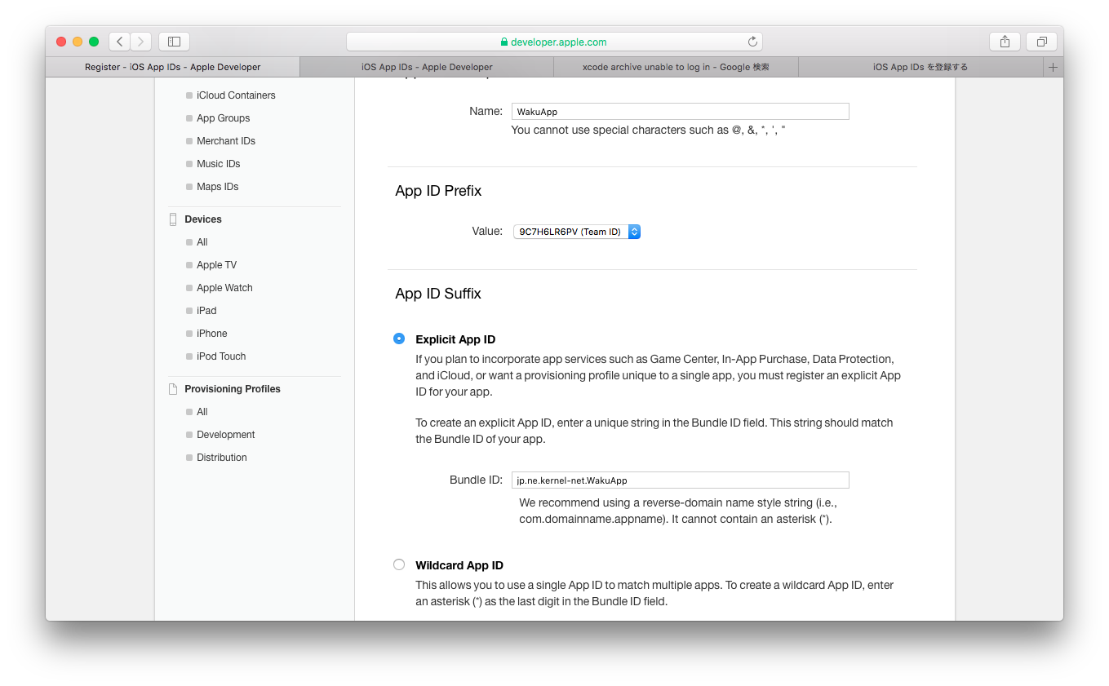The height and width of the screenshot is (686, 1109).
Task: Click the Provisioning Profiles document icon
Action: 173,389
